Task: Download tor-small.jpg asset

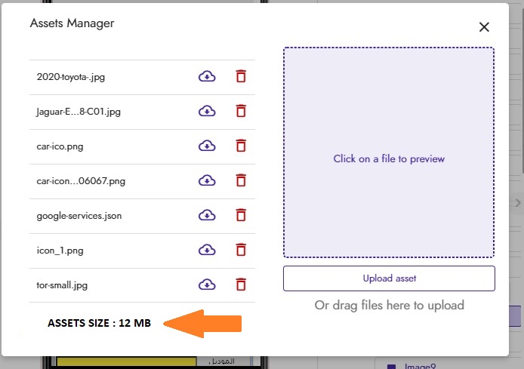Action: pyautogui.click(x=207, y=284)
